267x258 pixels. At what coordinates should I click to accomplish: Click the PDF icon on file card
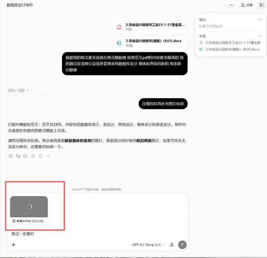[x=119, y=27]
